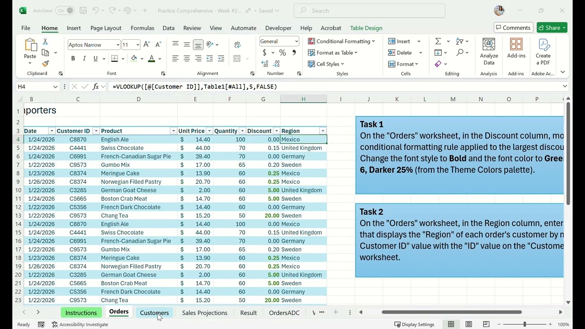Viewport: 585px width, 329px height.
Task: Click Create a PDF icon
Action: coord(543,52)
